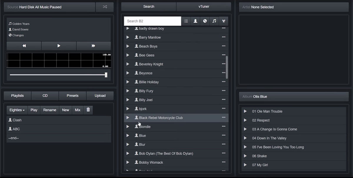Skip to previous track button
The width and height of the screenshot is (353, 178).
pyautogui.click(x=24, y=46)
